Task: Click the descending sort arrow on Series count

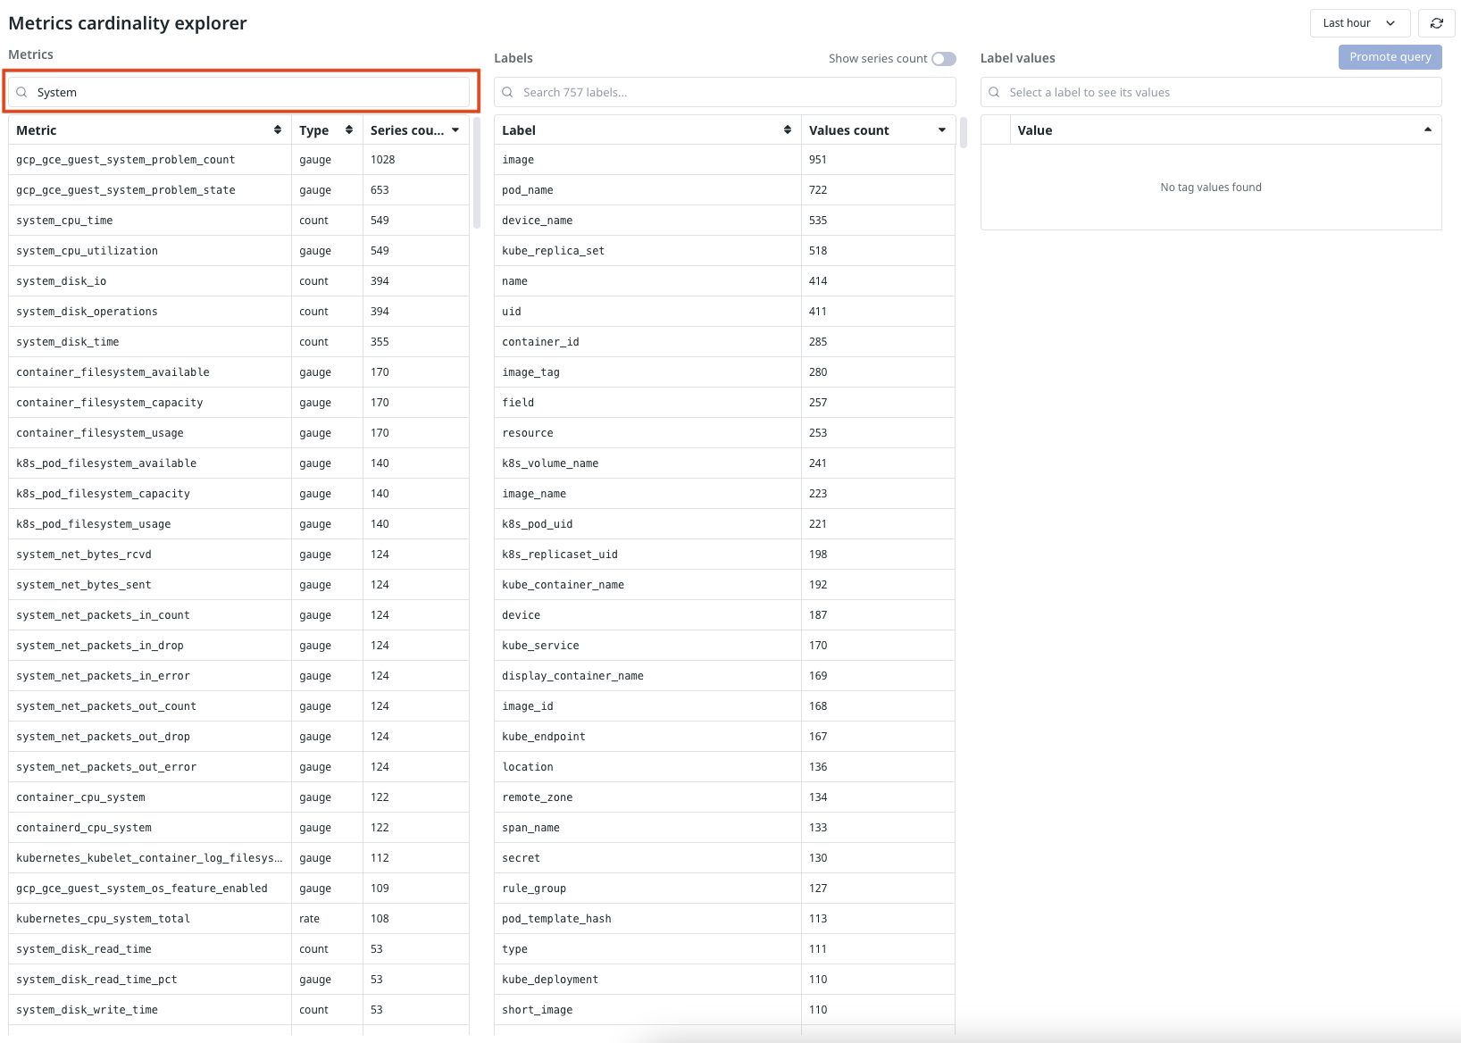Action: pos(455,129)
